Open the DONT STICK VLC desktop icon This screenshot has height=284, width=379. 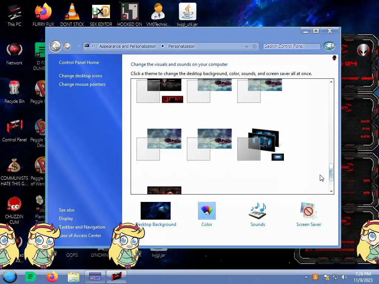tap(72, 15)
